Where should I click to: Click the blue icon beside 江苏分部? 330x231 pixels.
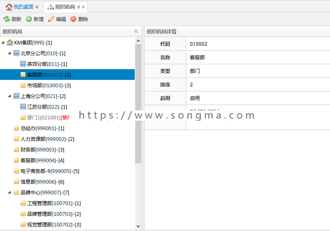pyautogui.click(x=23, y=107)
